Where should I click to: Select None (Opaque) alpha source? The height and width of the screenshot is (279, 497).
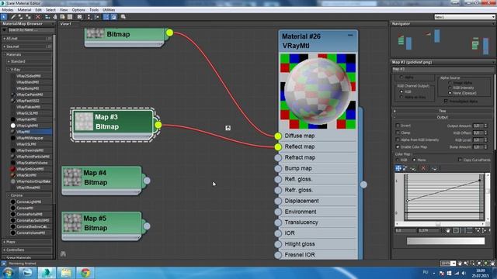[x=450, y=93]
